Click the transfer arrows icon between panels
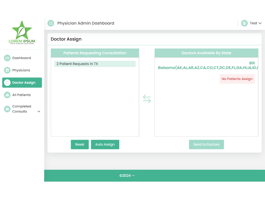265x198 pixels. click(x=147, y=99)
